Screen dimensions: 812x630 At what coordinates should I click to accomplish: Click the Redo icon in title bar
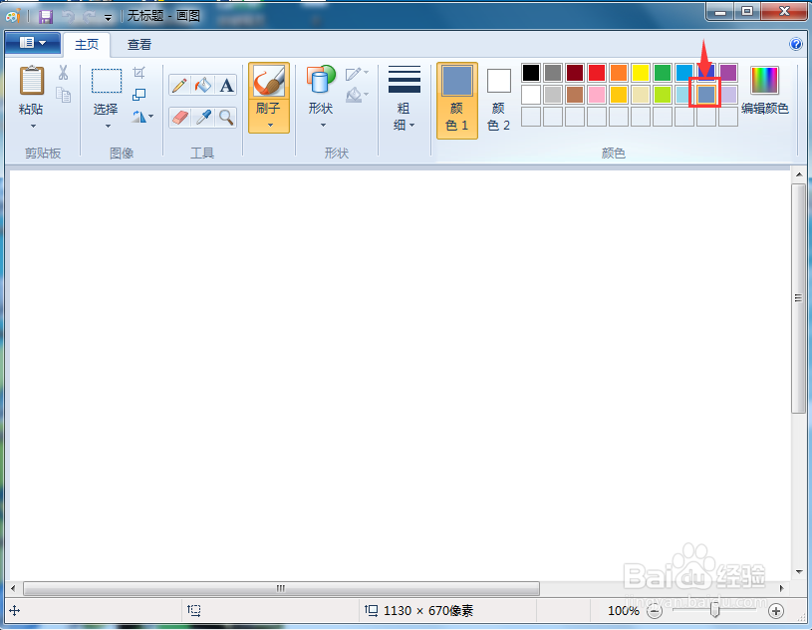click(89, 17)
